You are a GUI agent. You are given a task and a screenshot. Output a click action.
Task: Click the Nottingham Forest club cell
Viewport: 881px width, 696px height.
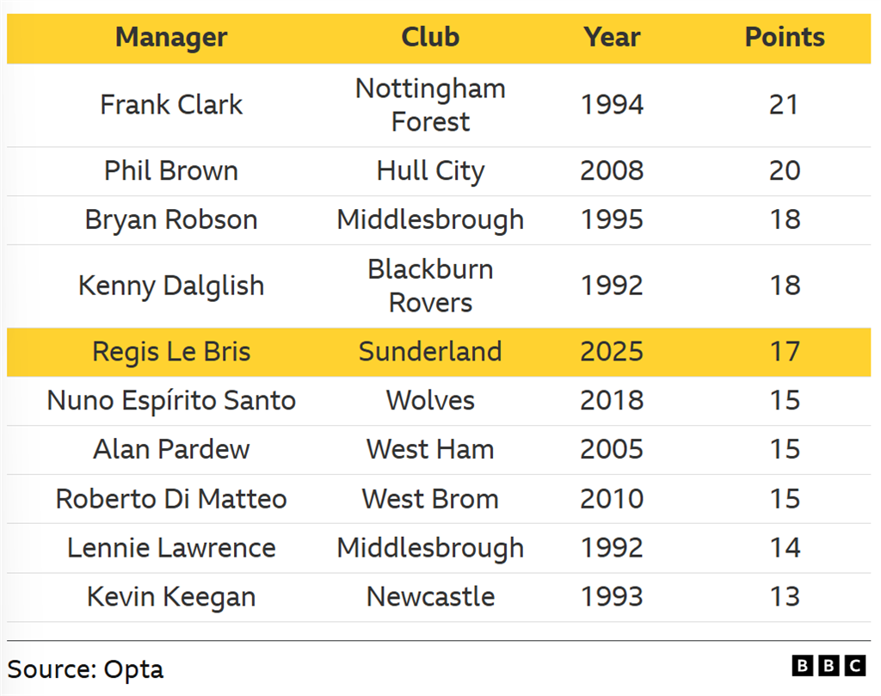(x=430, y=105)
